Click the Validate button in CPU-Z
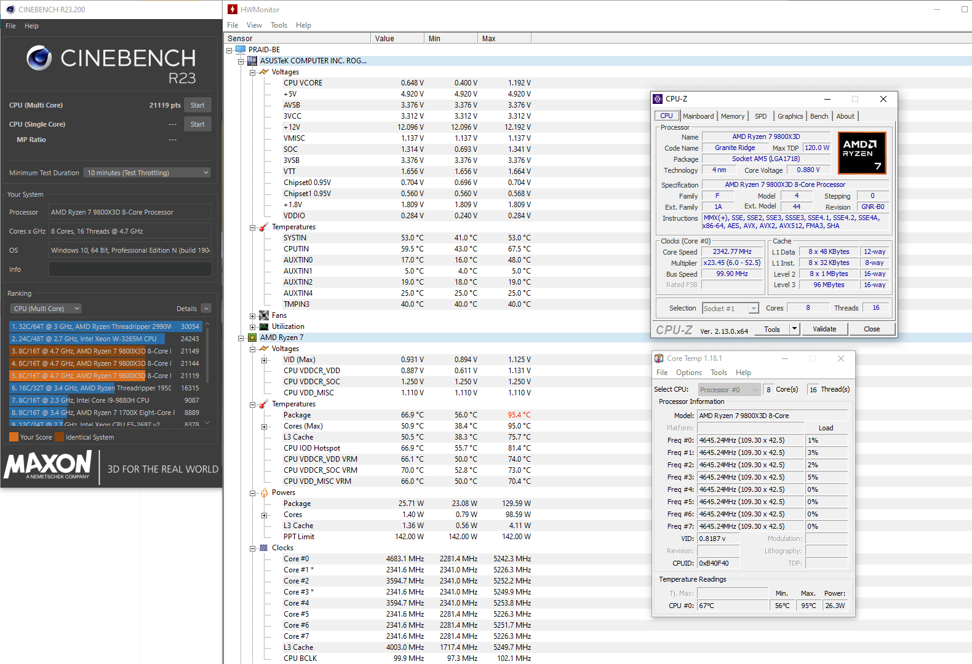972x664 pixels. click(824, 329)
